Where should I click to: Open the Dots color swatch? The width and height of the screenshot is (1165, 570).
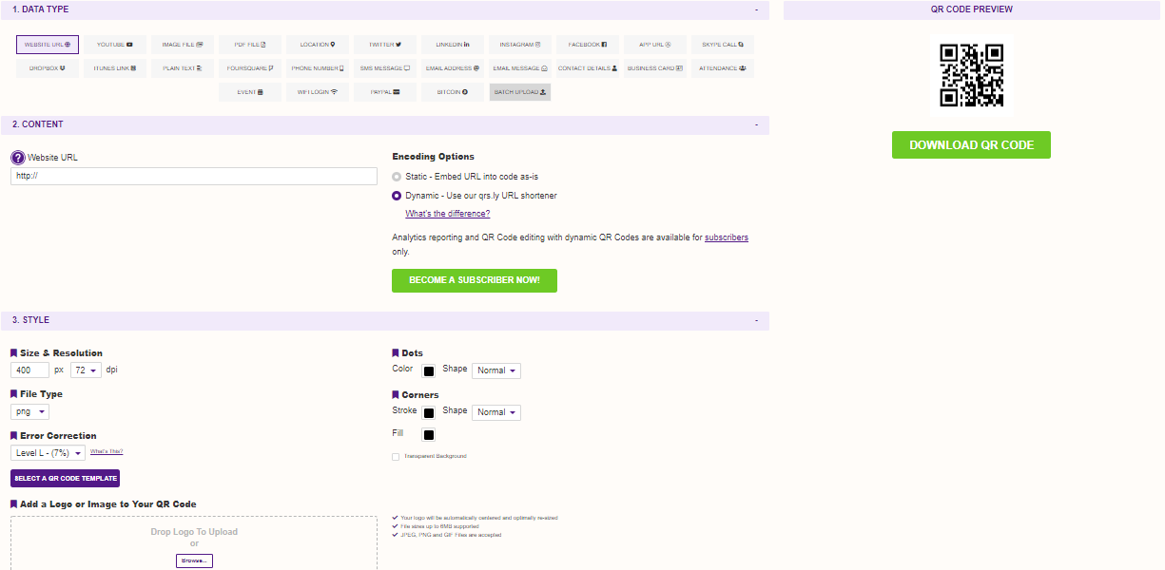pyautogui.click(x=429, y=371)
